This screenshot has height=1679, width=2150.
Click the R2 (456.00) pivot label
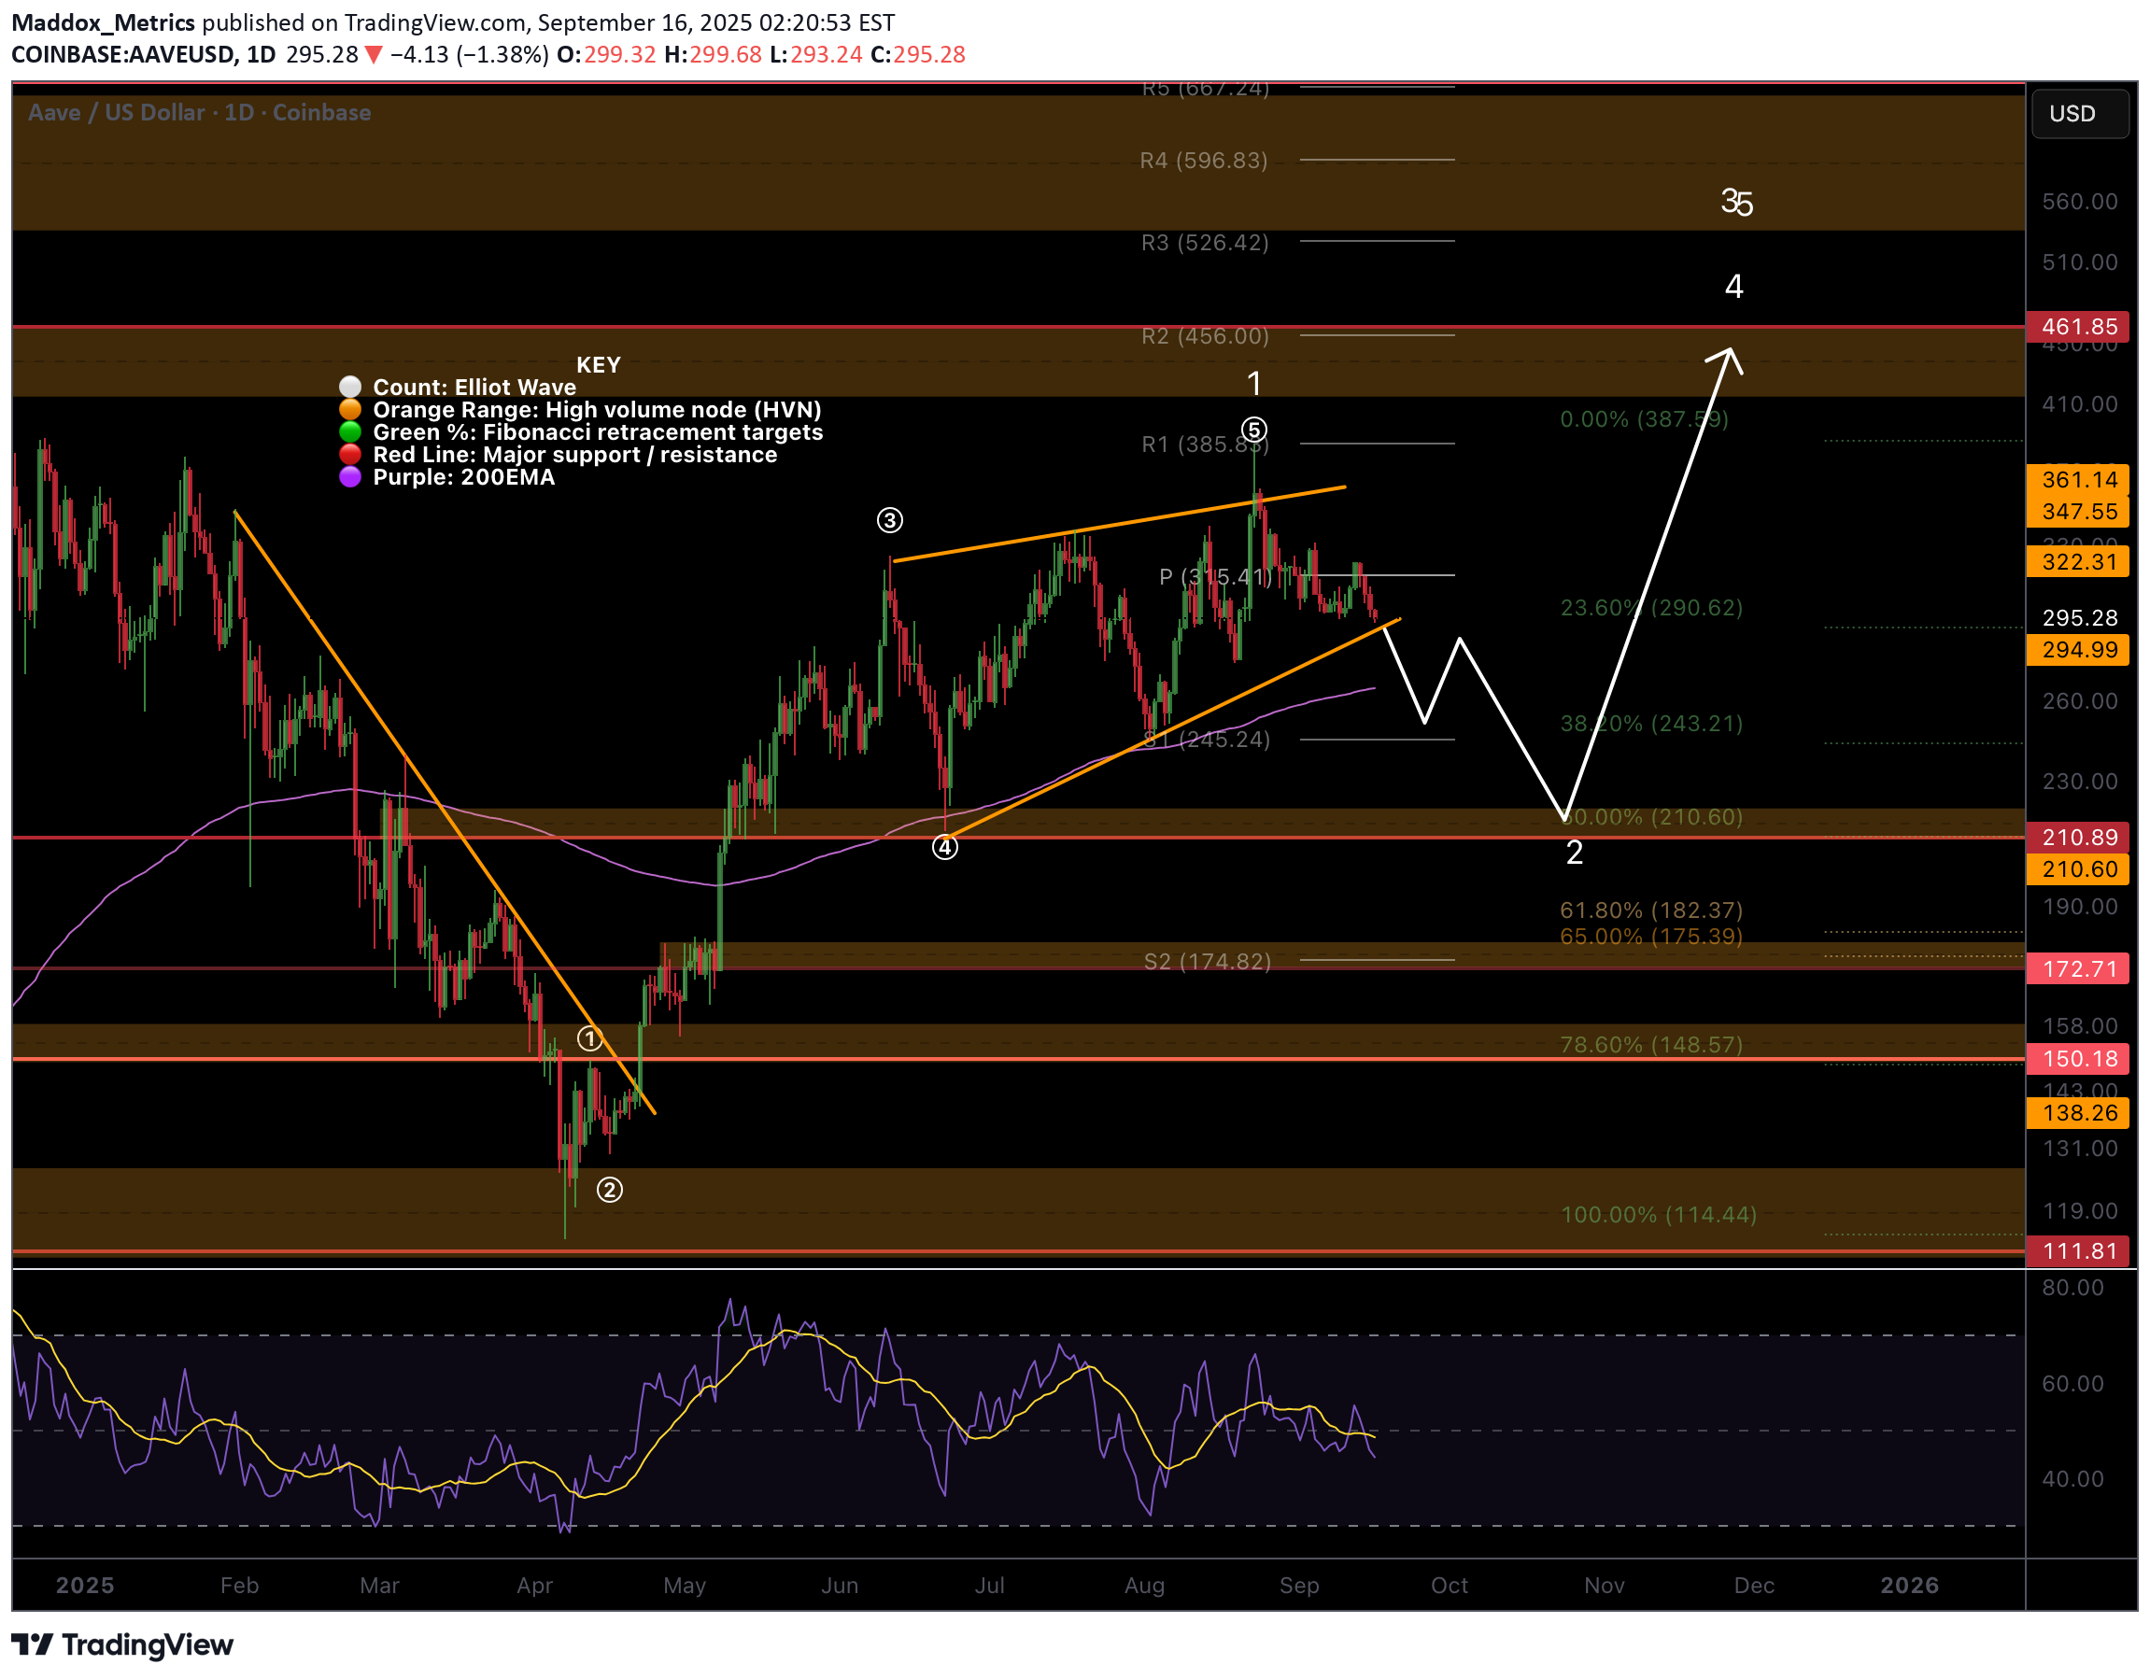[x=1205, y=335]
